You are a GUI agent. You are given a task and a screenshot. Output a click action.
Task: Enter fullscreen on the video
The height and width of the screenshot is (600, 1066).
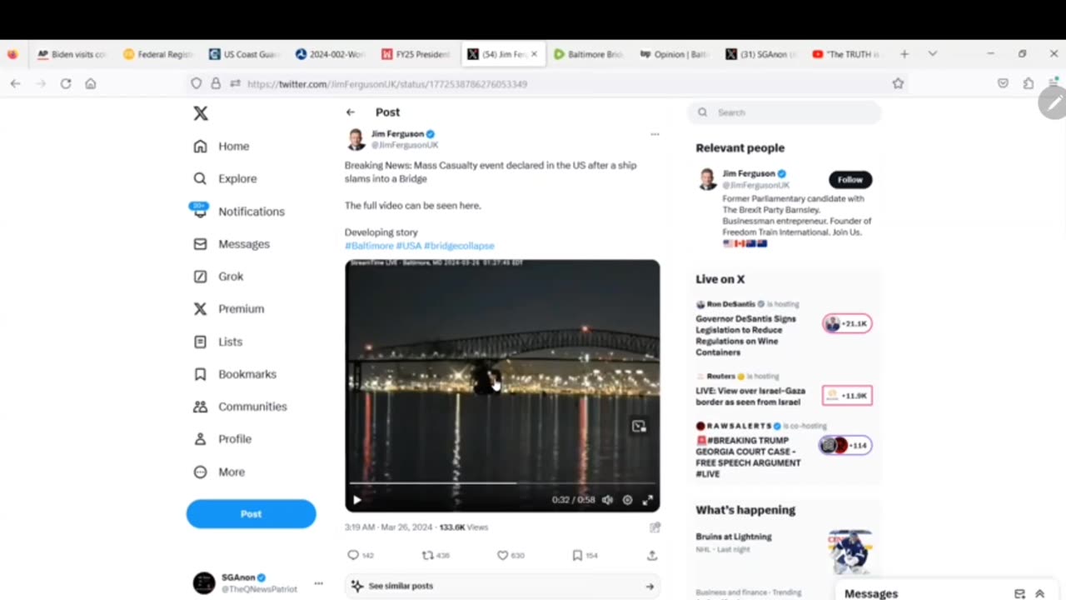tap(647, 500)
